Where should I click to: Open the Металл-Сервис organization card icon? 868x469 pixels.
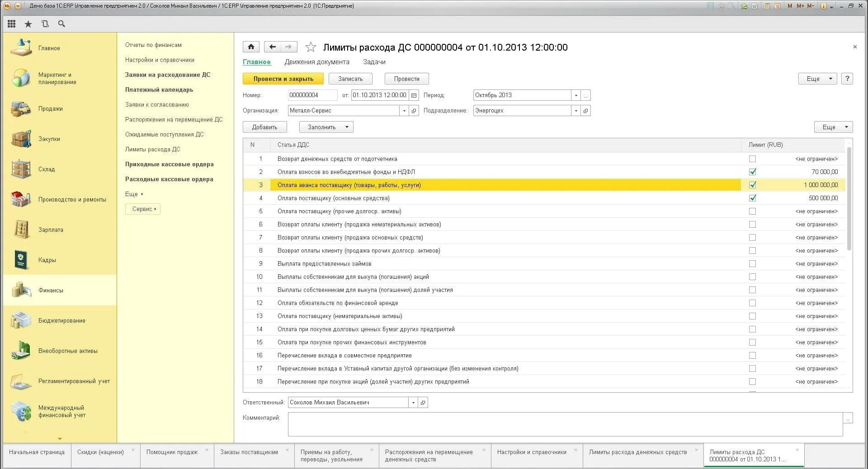click(x=414, y=111)
